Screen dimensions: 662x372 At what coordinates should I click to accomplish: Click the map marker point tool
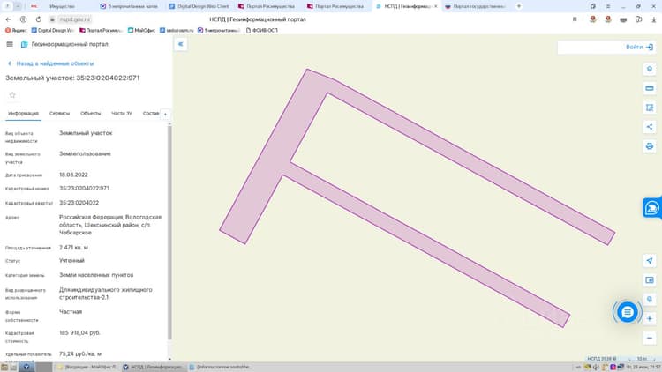(x=650, y=69)
